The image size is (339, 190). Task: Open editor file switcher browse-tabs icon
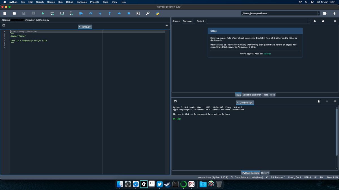3,25
